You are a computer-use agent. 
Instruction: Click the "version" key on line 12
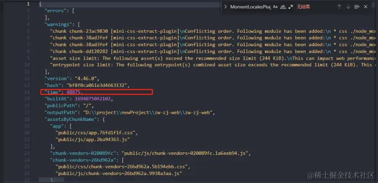click(x=58, y=78)
